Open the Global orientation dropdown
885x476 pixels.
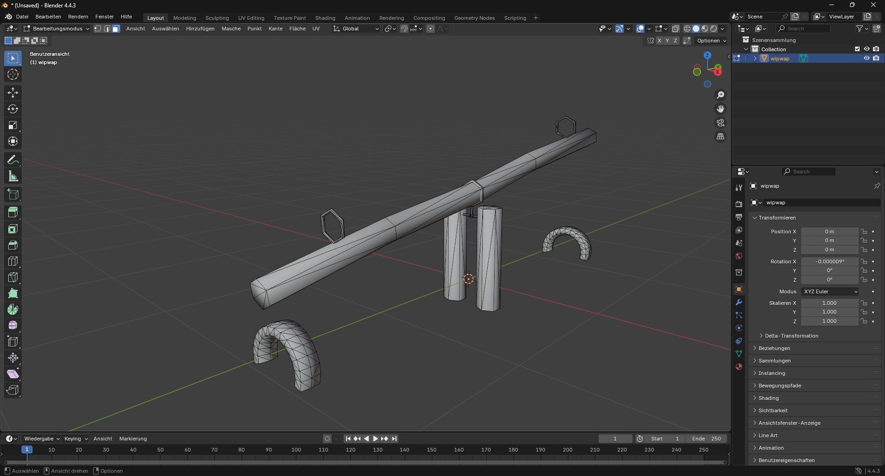pyautogui.click(x=356, y=29)
